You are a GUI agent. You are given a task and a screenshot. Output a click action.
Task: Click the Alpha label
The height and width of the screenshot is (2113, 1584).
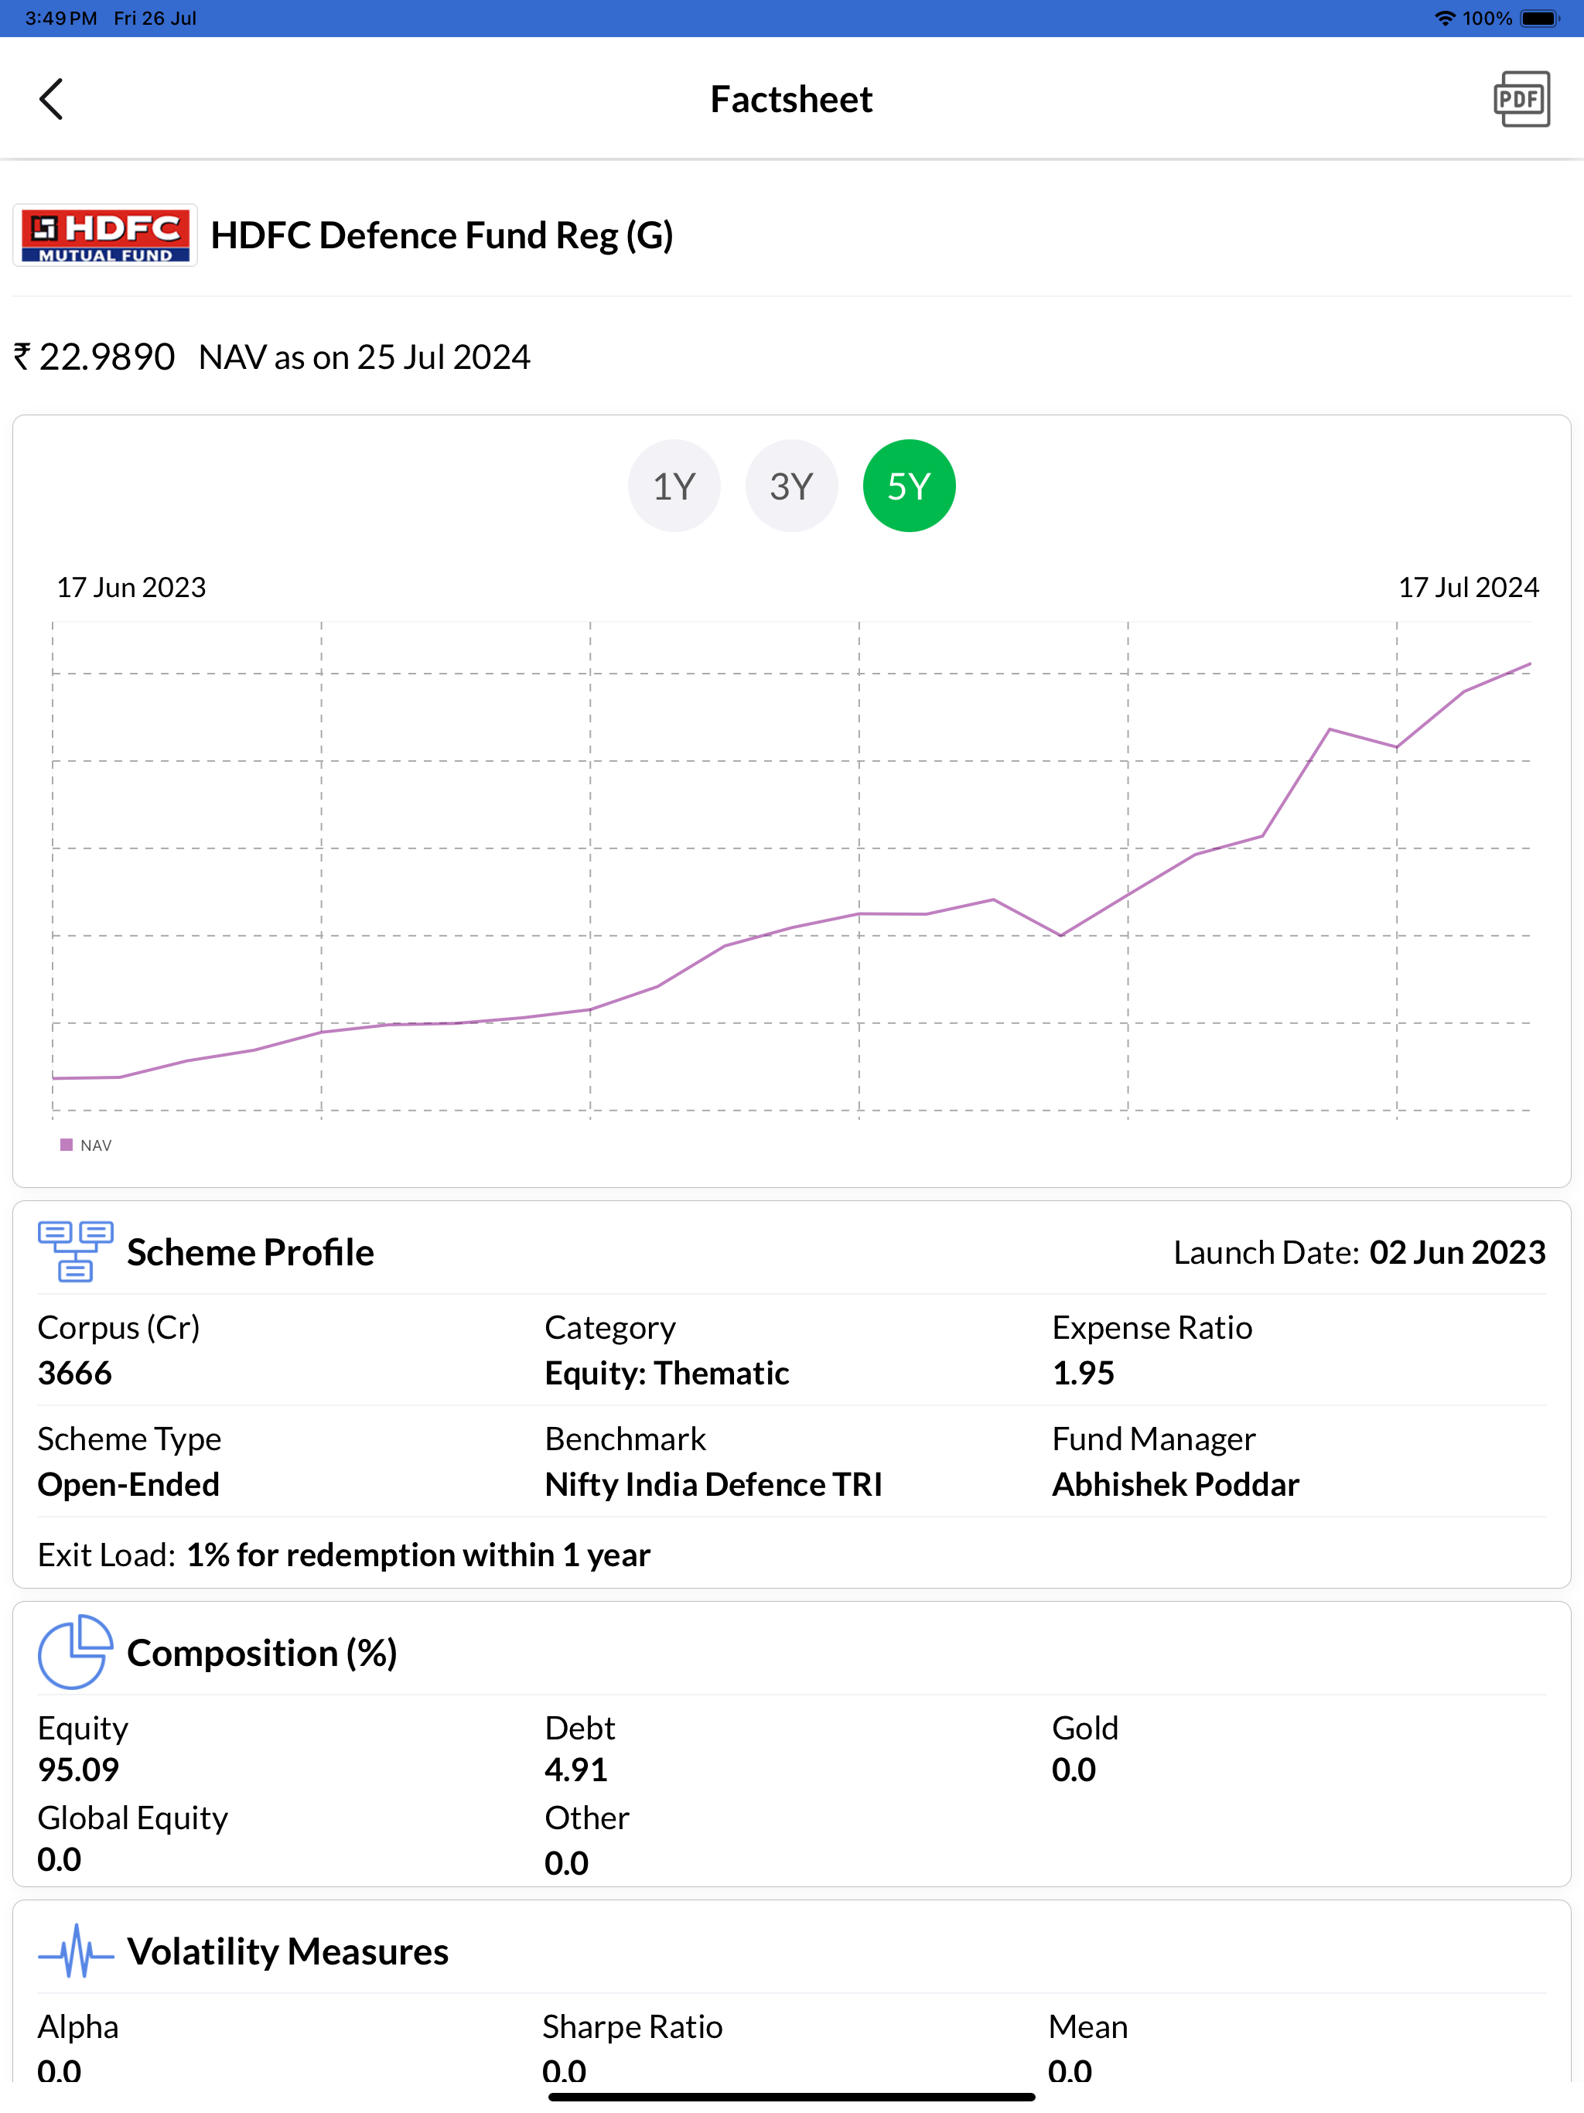(x=78, y=2027)
